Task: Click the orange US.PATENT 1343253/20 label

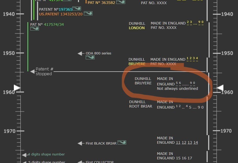Action: pos(61,14)
